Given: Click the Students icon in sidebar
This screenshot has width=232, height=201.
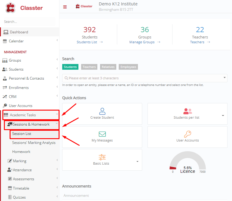Looking at the screenshot, I should [x=5, y=69].
